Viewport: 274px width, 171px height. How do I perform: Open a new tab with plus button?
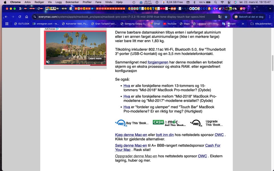coord(254,9)
